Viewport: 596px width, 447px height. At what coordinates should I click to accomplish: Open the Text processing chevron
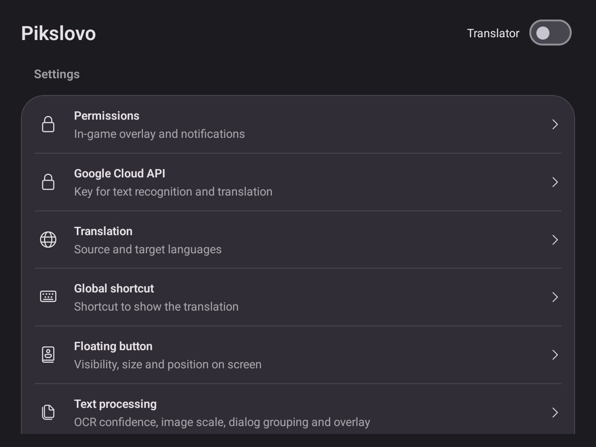click(555, 413)
